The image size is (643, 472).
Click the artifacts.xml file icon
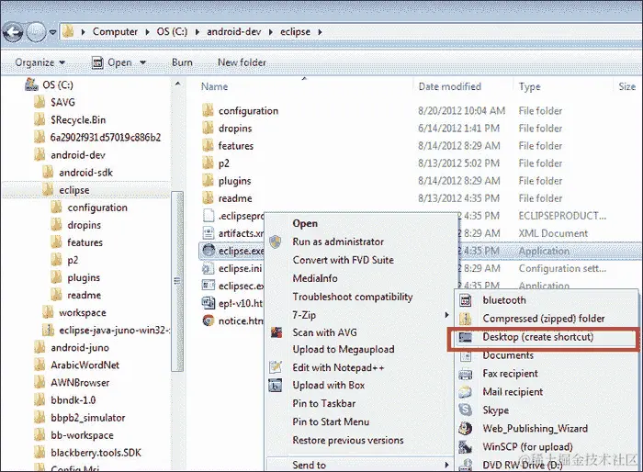(x=209, y=233)
